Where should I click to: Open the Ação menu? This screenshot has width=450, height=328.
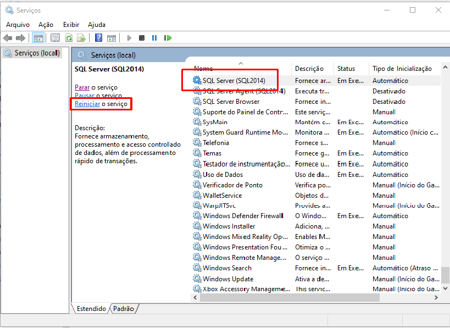46,25
